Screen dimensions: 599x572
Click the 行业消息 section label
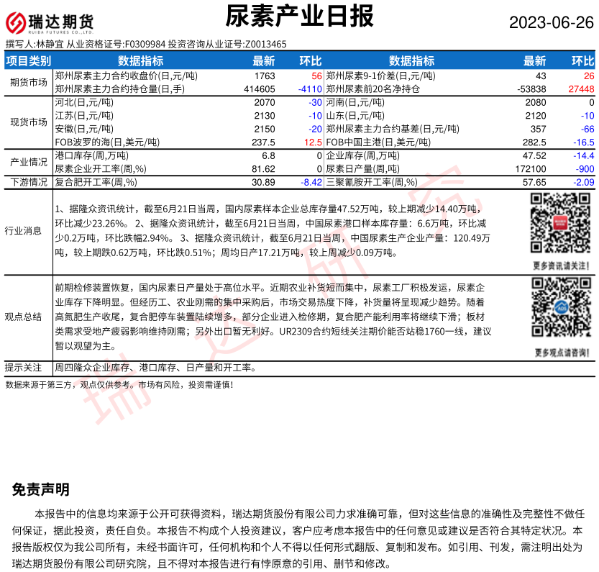click(x=29, y=231)
